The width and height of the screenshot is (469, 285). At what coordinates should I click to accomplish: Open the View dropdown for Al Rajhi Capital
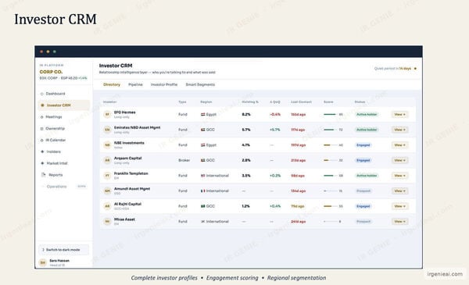[x=399, y=206]
